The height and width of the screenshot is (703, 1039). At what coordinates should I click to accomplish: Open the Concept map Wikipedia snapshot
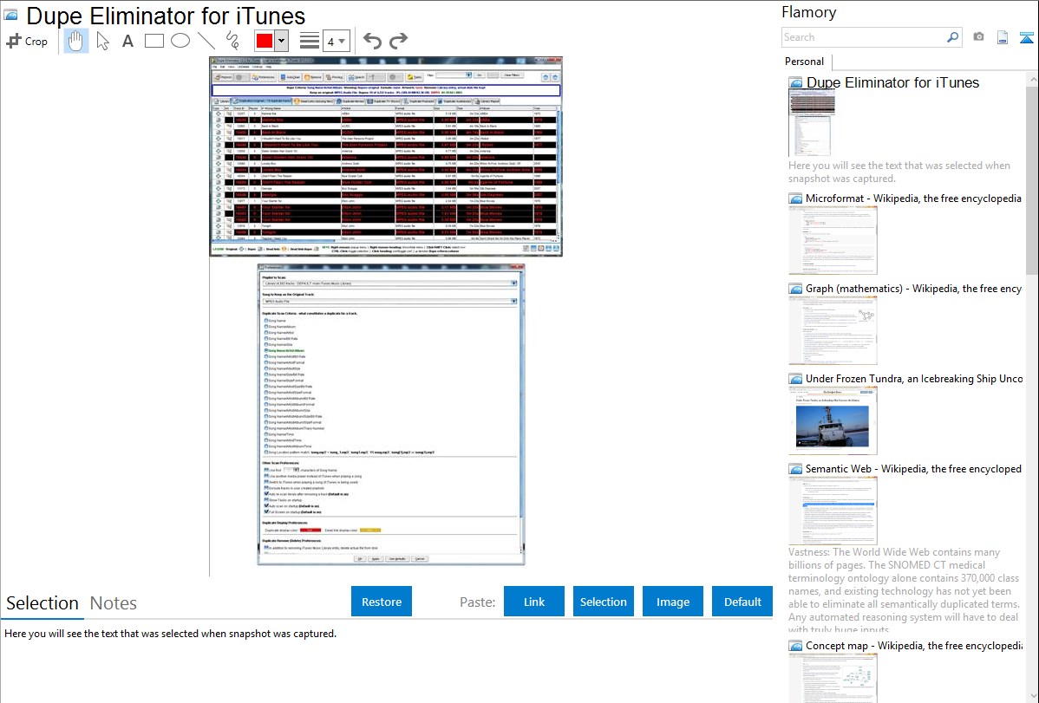(914, 645)
